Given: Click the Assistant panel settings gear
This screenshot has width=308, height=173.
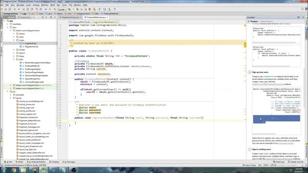Looking at the screenshot, I should coord(298,17).
